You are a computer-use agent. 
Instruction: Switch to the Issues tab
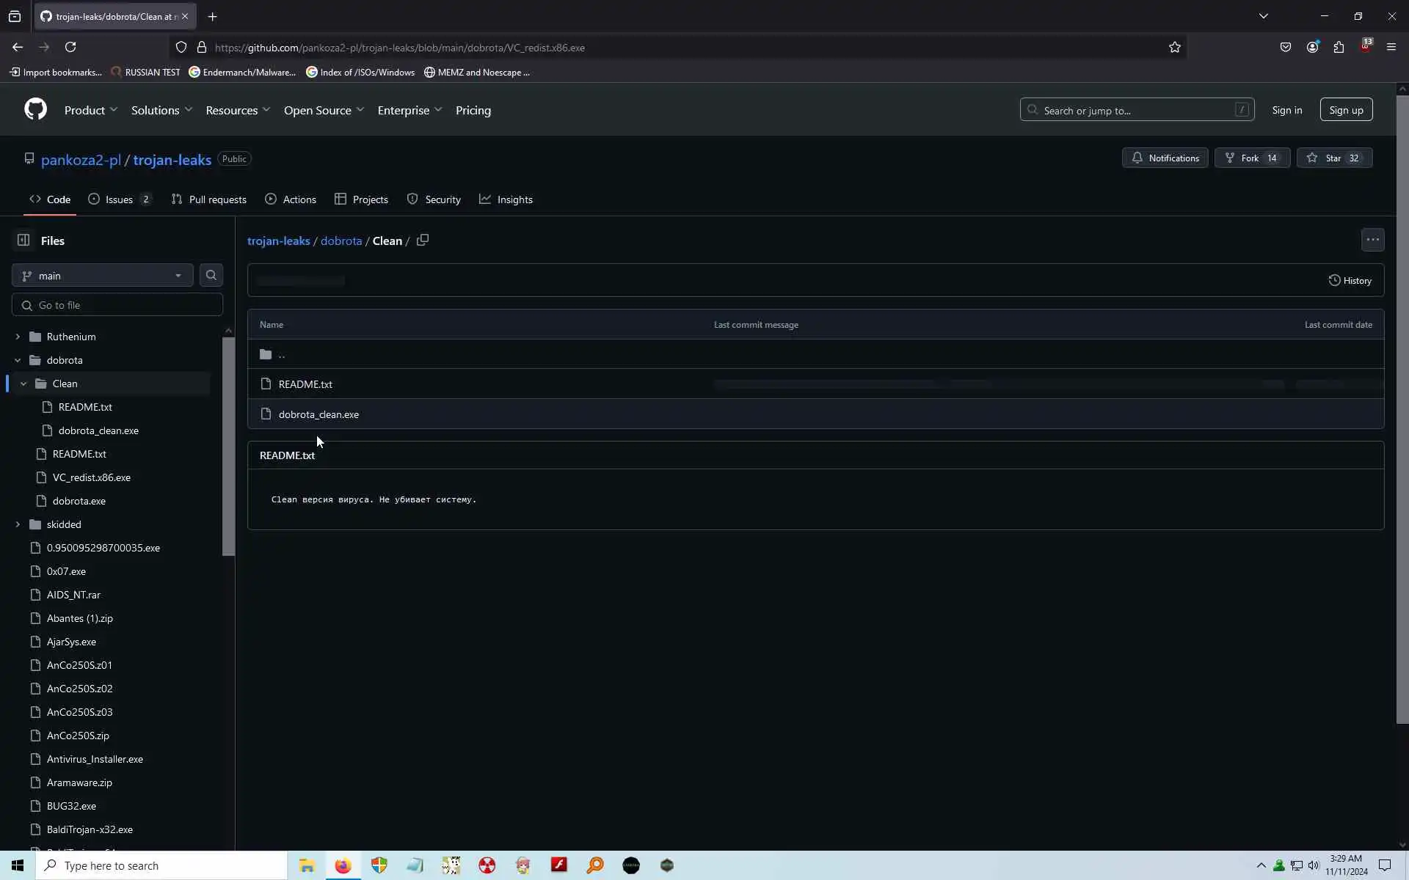[x=119, y=199]
